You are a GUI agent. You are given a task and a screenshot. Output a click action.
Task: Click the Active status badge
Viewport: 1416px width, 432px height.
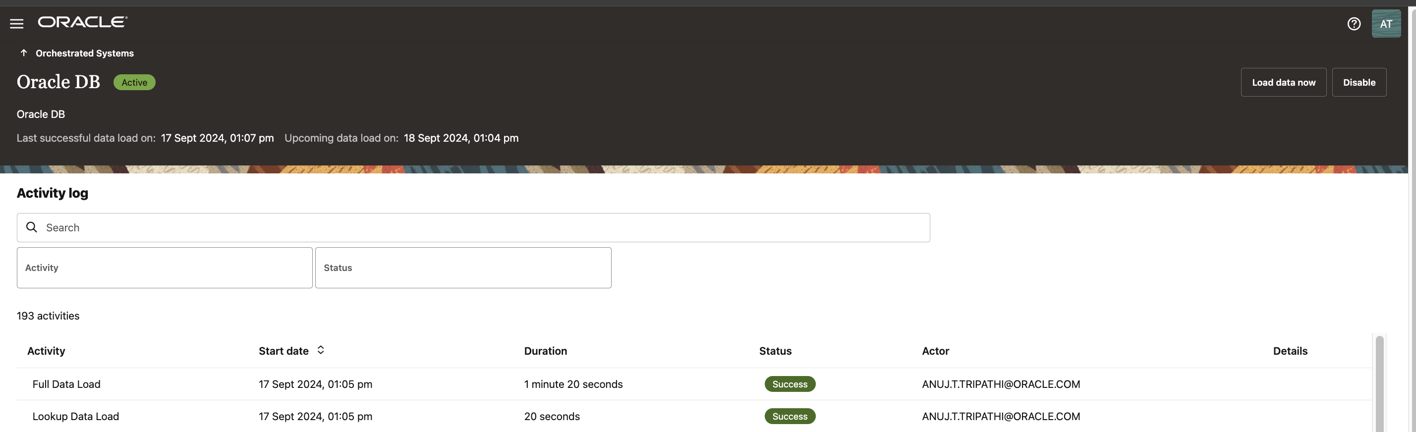(134, 82)
